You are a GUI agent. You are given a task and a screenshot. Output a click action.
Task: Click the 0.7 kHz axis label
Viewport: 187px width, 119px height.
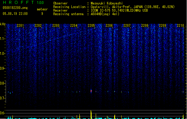(2, 98)
